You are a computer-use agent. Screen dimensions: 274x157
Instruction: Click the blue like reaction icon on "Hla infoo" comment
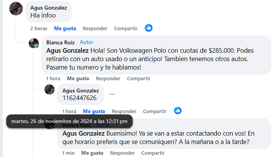click(x=149, y=28)
